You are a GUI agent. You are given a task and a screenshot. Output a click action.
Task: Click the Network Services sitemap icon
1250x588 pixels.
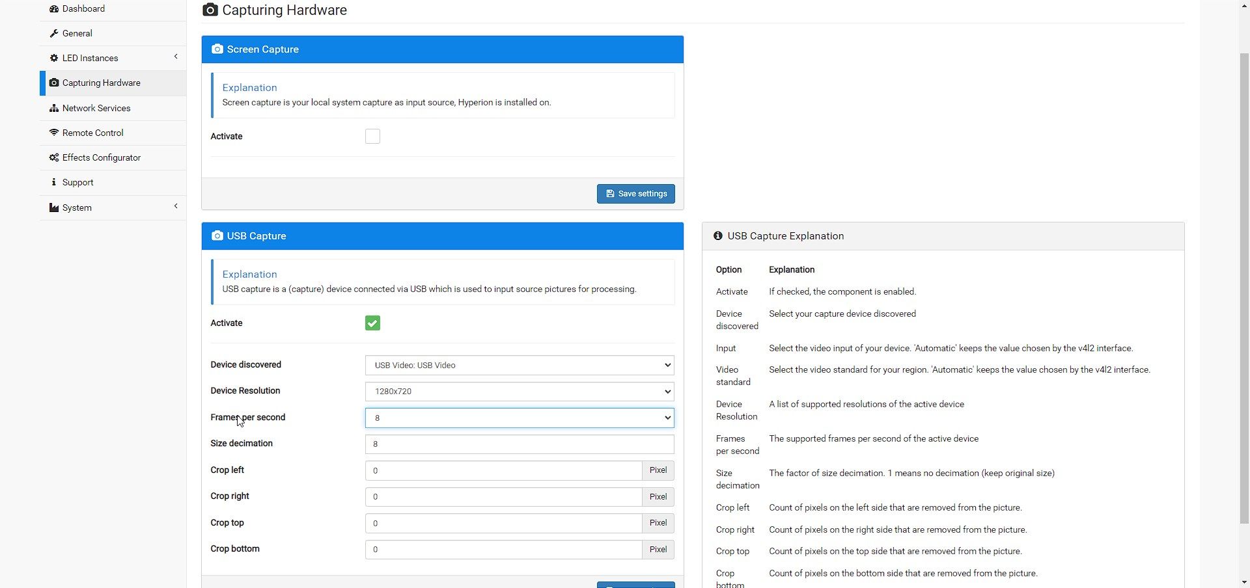(x=54, y=109)
